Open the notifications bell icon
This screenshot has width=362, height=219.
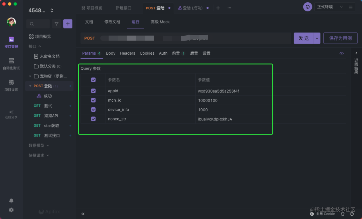(x=11, y=201)
